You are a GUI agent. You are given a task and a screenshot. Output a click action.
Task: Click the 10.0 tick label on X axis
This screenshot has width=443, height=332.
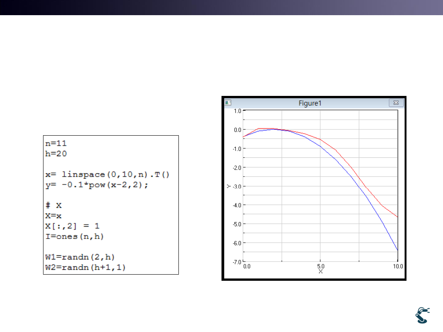pyautogui.click(x=397, y=266)
